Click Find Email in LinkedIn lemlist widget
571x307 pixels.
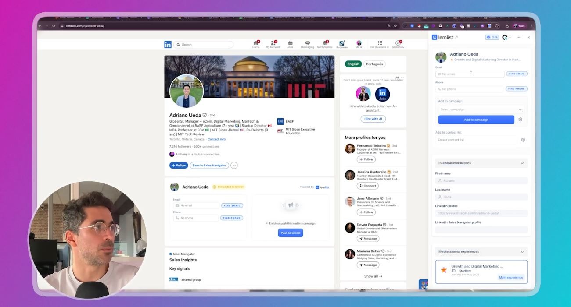coord(232,205)
